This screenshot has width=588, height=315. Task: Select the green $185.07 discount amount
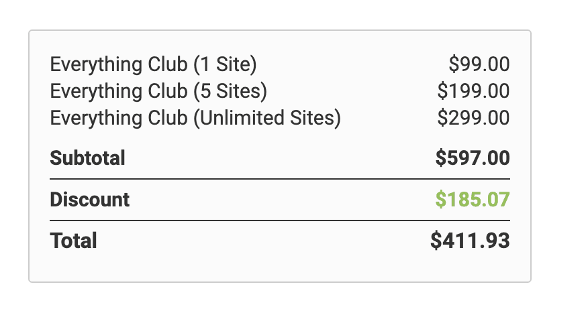point(473,199)
